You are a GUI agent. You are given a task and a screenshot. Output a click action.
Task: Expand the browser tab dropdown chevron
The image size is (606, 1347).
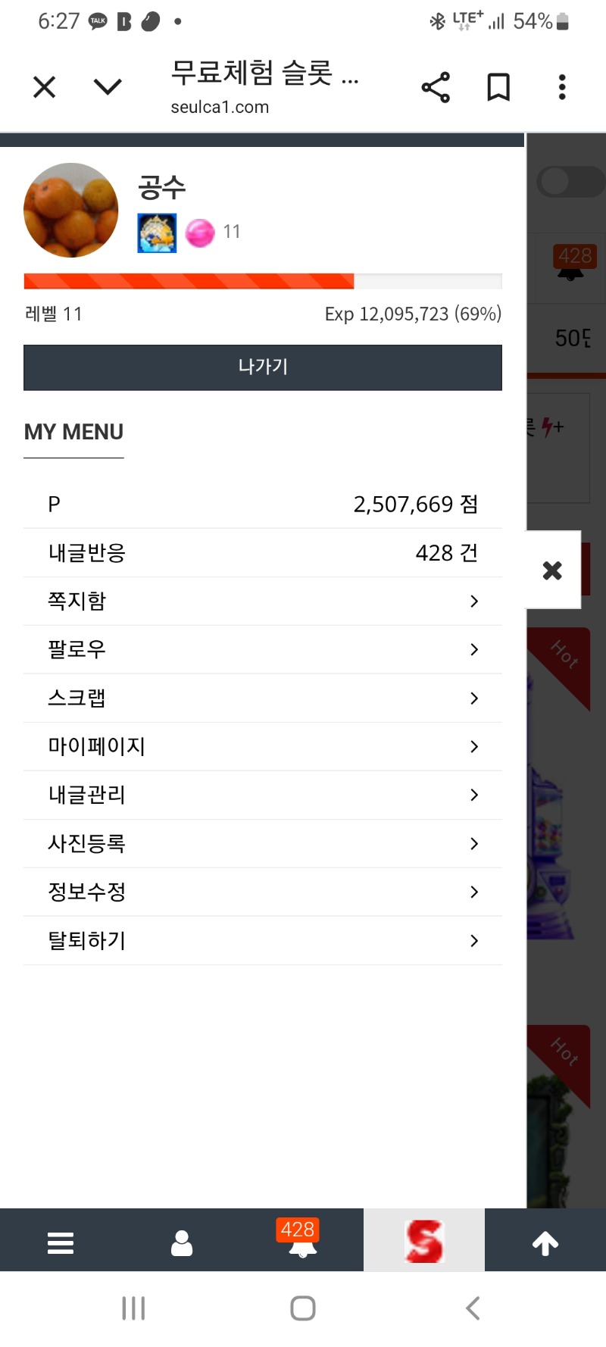pyautogui.click(x=108, y=87)
